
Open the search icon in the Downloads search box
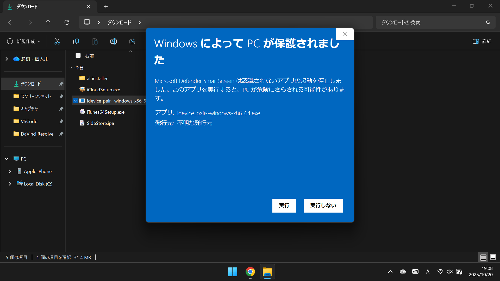488,22
